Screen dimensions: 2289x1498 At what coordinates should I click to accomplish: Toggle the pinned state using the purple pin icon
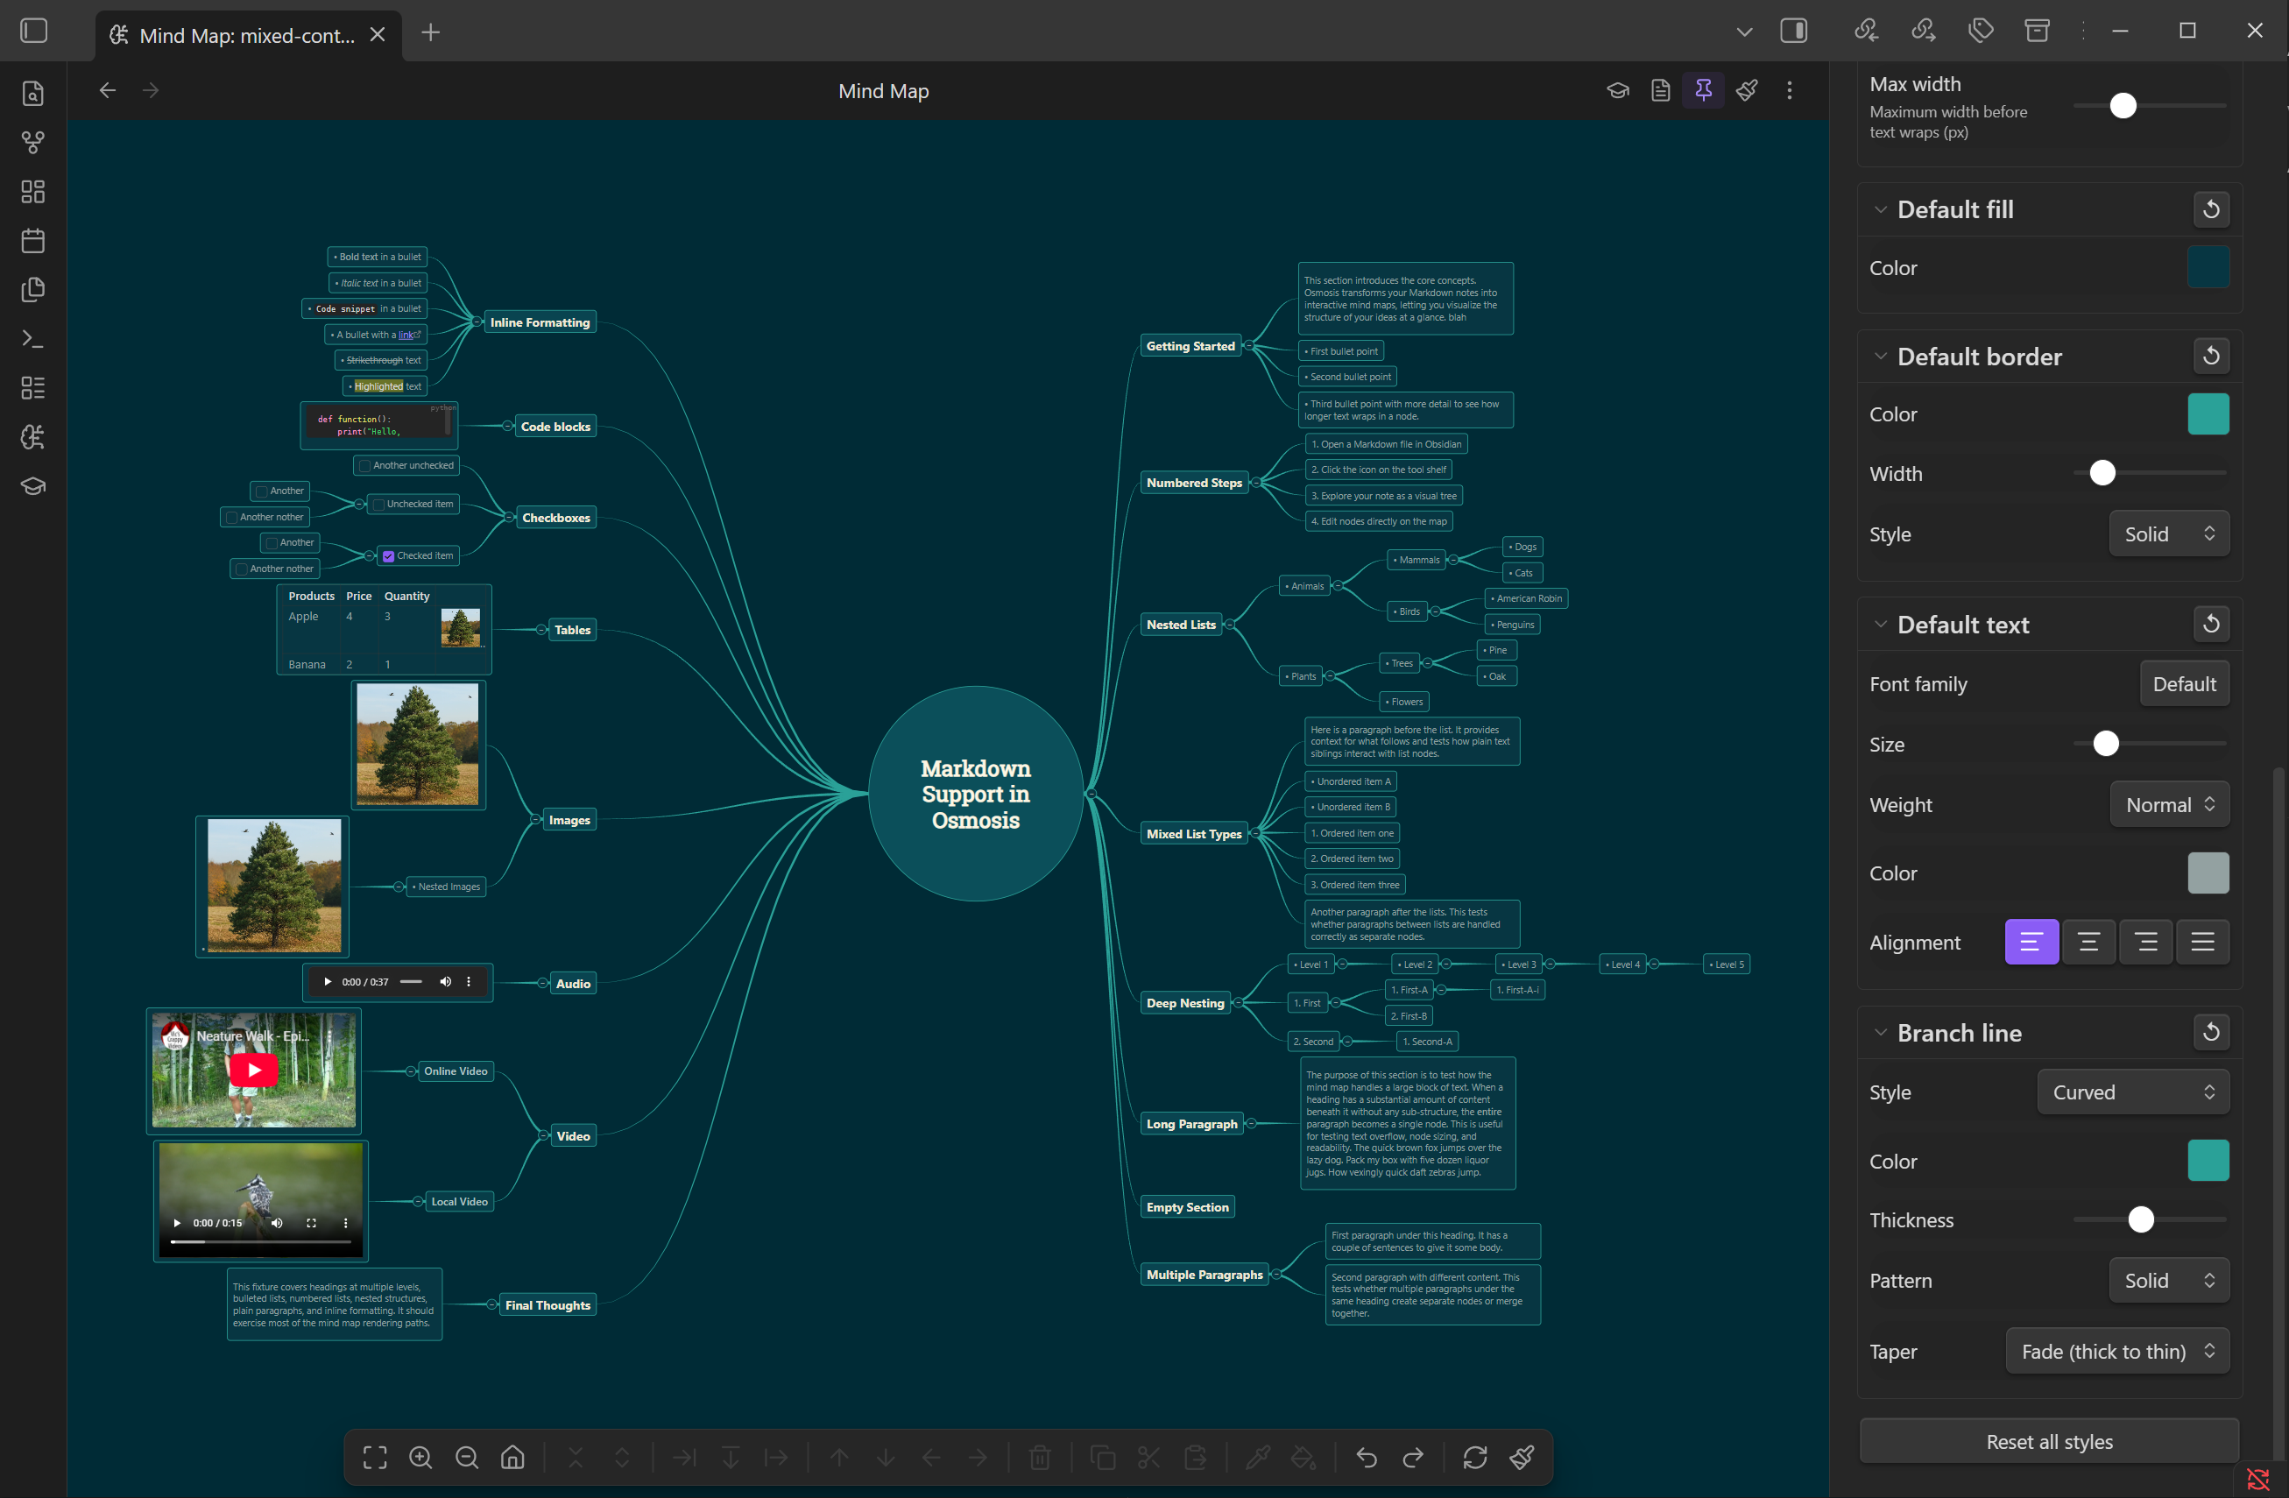(x=1703, y=89)
